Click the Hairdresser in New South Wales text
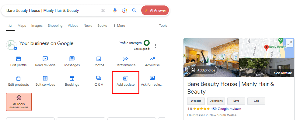This screenshot has width=297, height=120. pyautogui.click(x=212, y=115)
